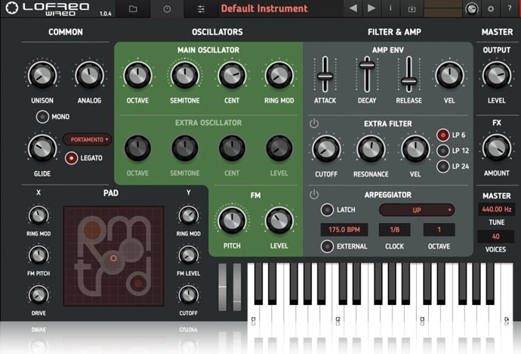Screen dimensions: 521x354
Task: Select the LP 12 filter type
Action: tap(443, 151)
